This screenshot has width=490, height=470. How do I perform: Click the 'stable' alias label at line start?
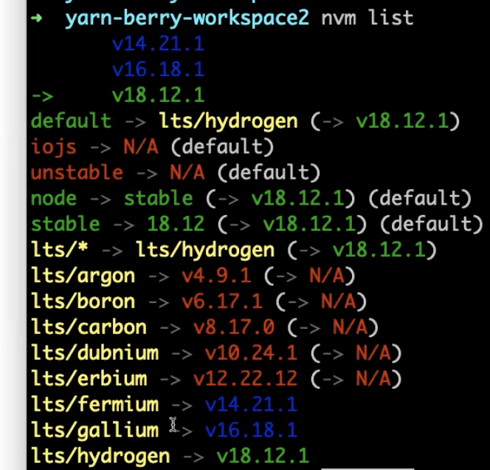(66, 224)
